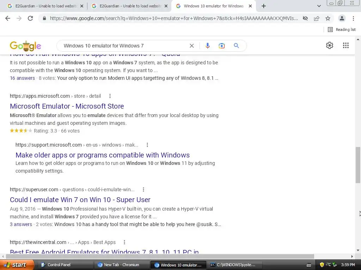361x270 pixels.
Task: Switch to the C:\WINDOWS\system command window
Action: click(234, 265)
